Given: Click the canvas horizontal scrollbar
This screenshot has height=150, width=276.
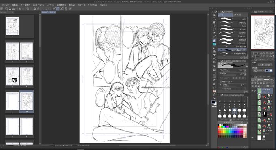Looking at the screenshot, I should point(147,146).
